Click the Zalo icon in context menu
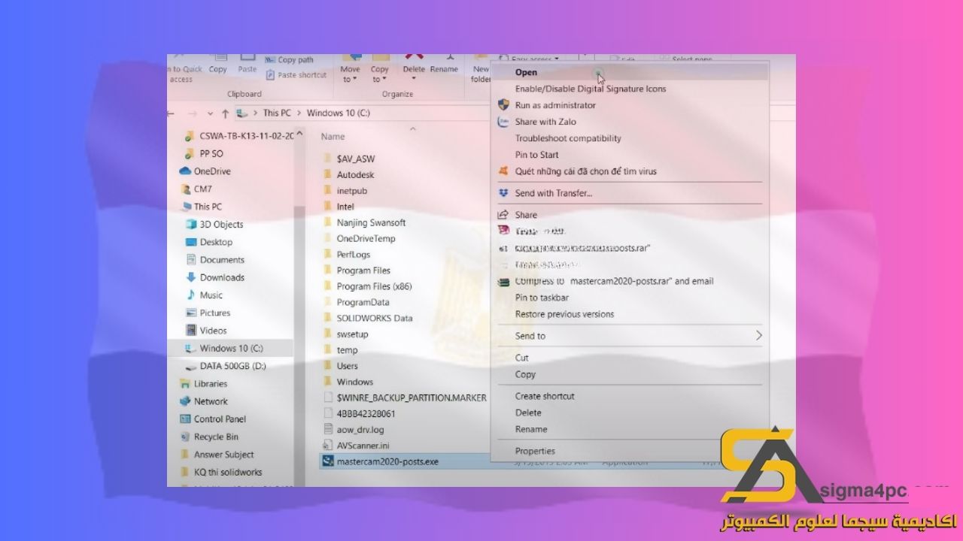This screenshot has height=541, width=963. [503, 122]
